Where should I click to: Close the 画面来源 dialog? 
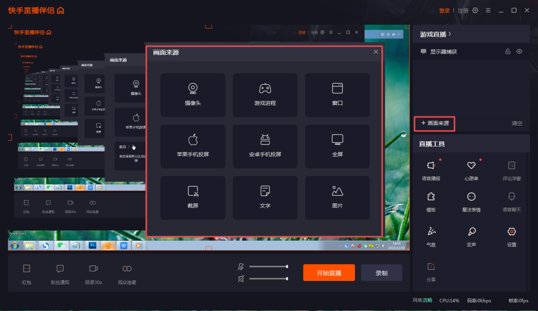(376, 52)
